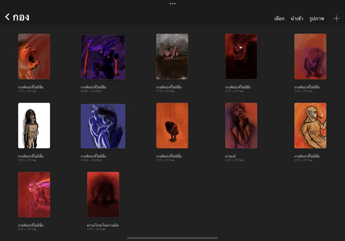This screenshot has height=241, width=345.
Task: Tap the untitled name under the purple tentacle creature
Action: (x=93, y=87)
